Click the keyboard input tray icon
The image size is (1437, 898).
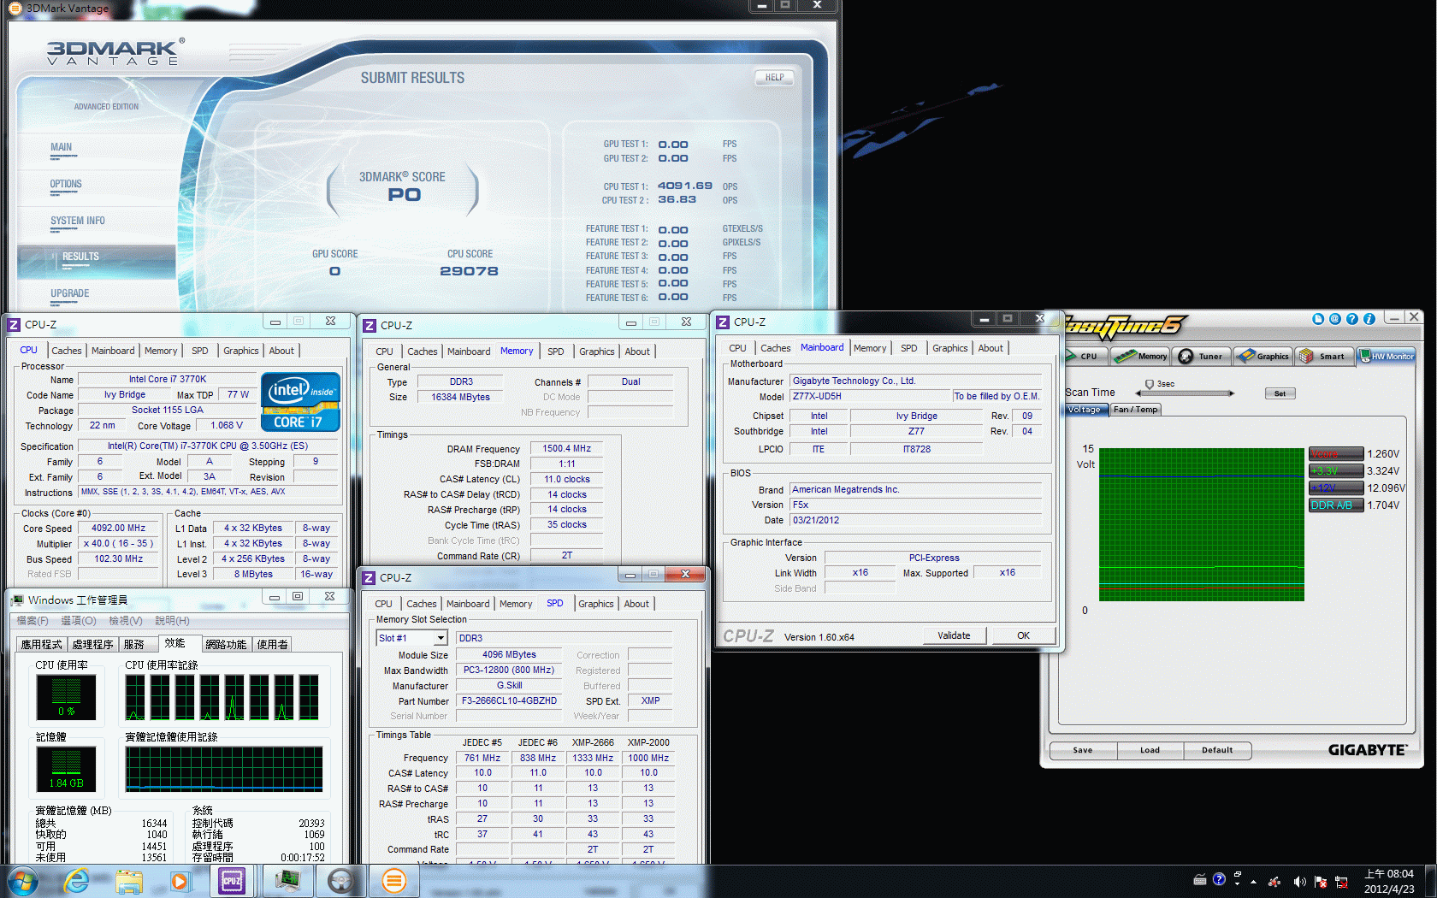1200,879
